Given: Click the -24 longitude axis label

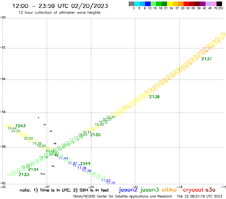Looking at the screenshot, I should 91,187.
